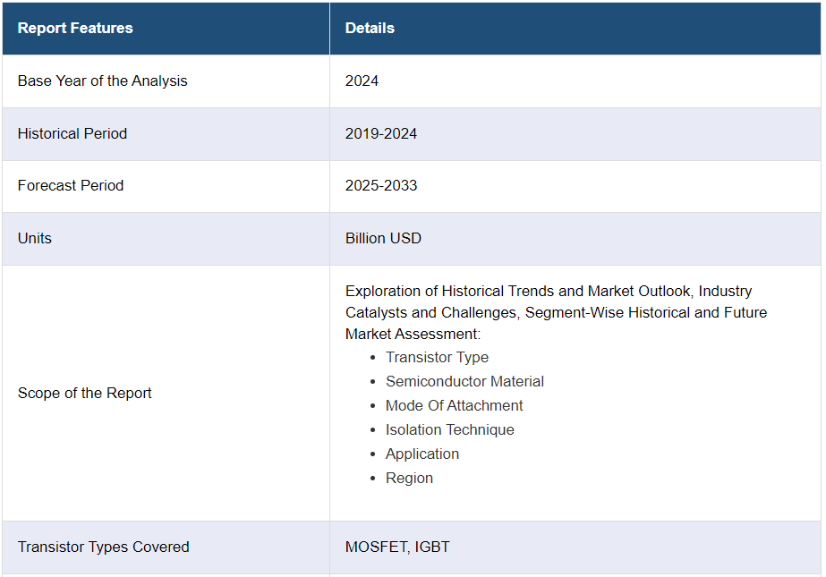The width and height of the screenshot is (826, 577).
Task: Click the Application bullet item
Action: [422, 454]
